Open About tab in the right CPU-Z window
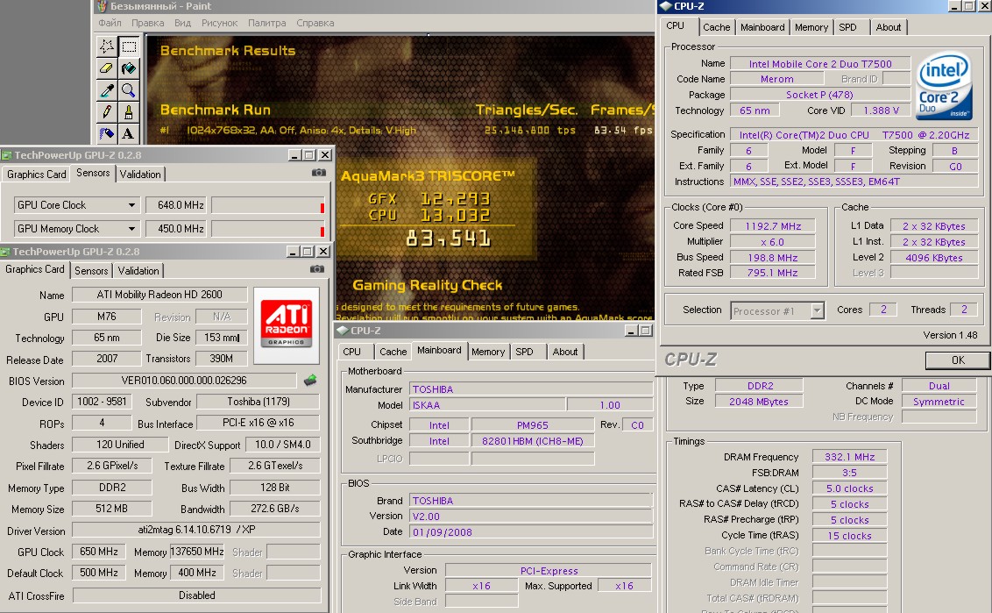 tap(889, 27)
